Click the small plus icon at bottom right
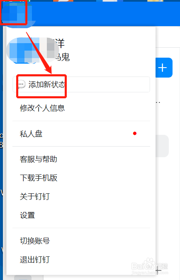The height and width of the screenshot is (280, 180). pos(158,271)
